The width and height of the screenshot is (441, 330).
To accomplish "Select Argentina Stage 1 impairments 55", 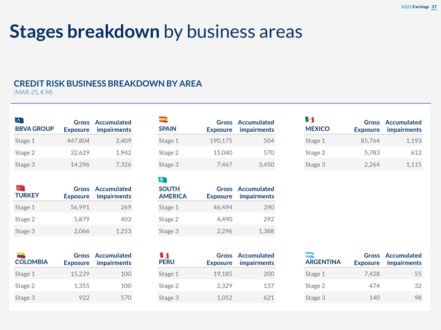I will (x=418, y=274).
